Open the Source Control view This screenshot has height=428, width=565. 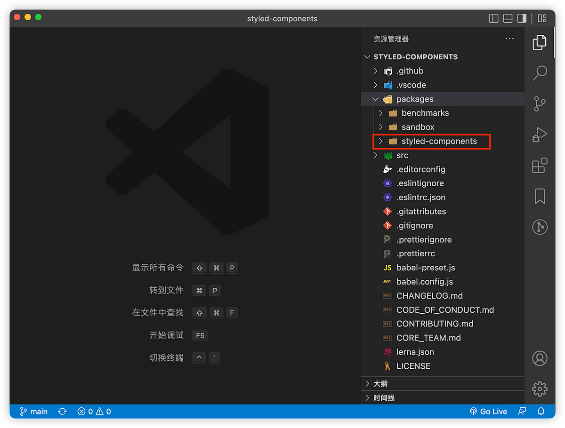click(x=540, y=103)
